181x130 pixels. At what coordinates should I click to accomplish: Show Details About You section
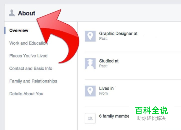[26, 94]
